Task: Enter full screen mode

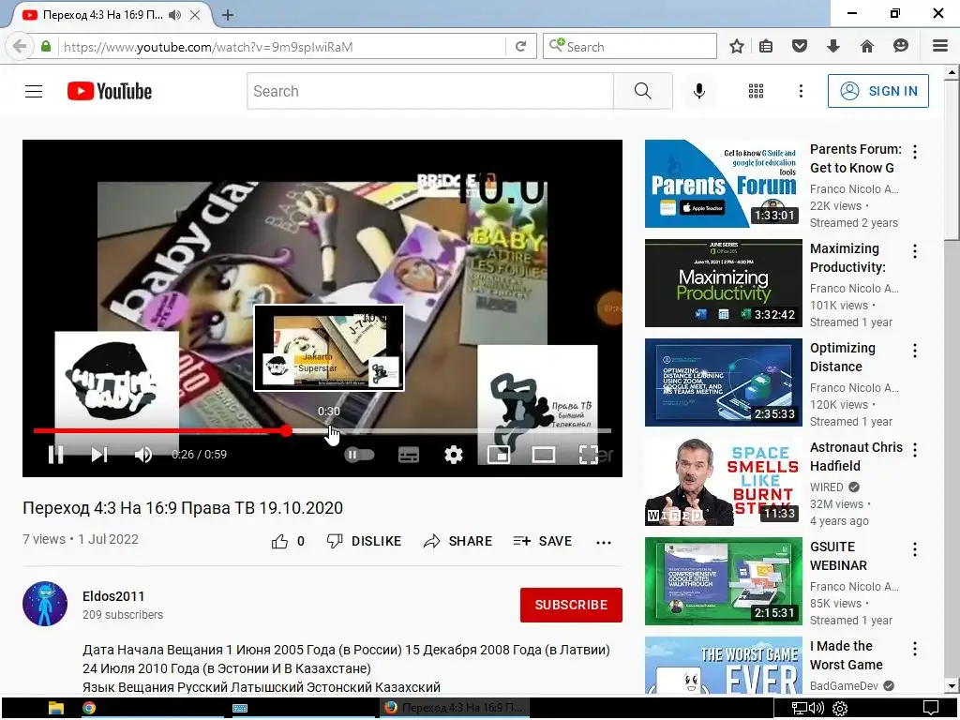Action: click(x=589, y=455)
